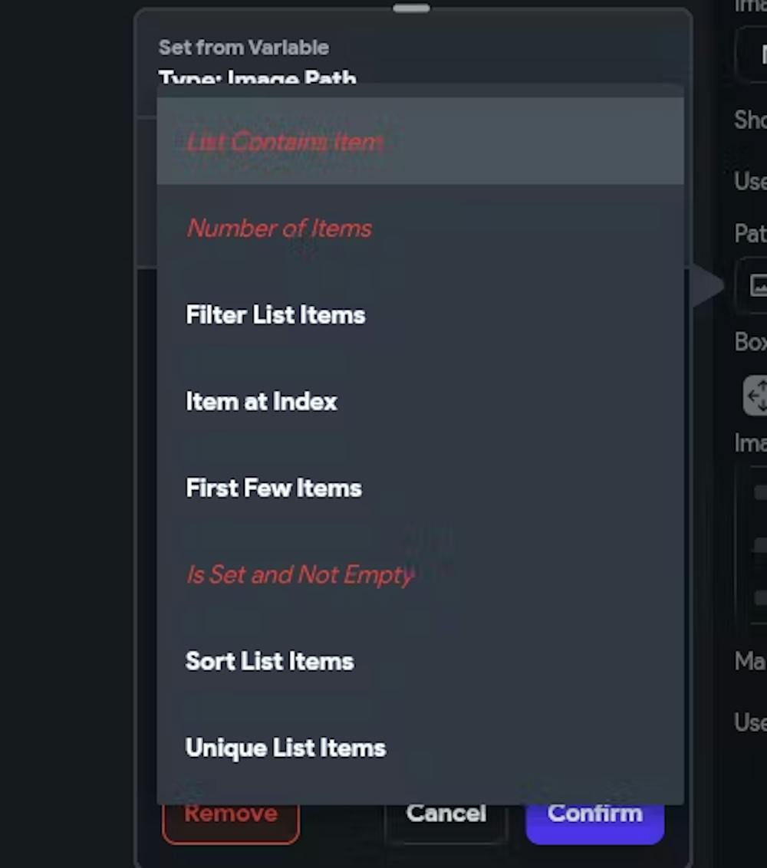Viewport: 767px width, 868px height.
Task: Select the 'List Contains Item' option
Action: [285, 142]
